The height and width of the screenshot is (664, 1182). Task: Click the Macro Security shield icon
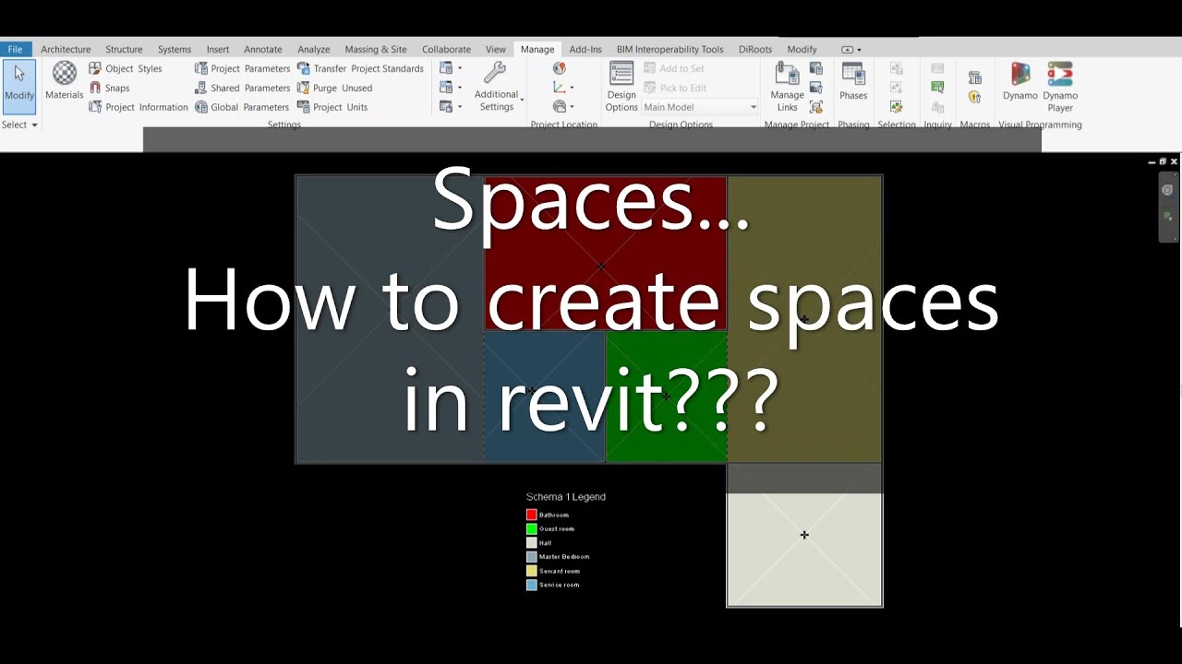coord(974,97)
